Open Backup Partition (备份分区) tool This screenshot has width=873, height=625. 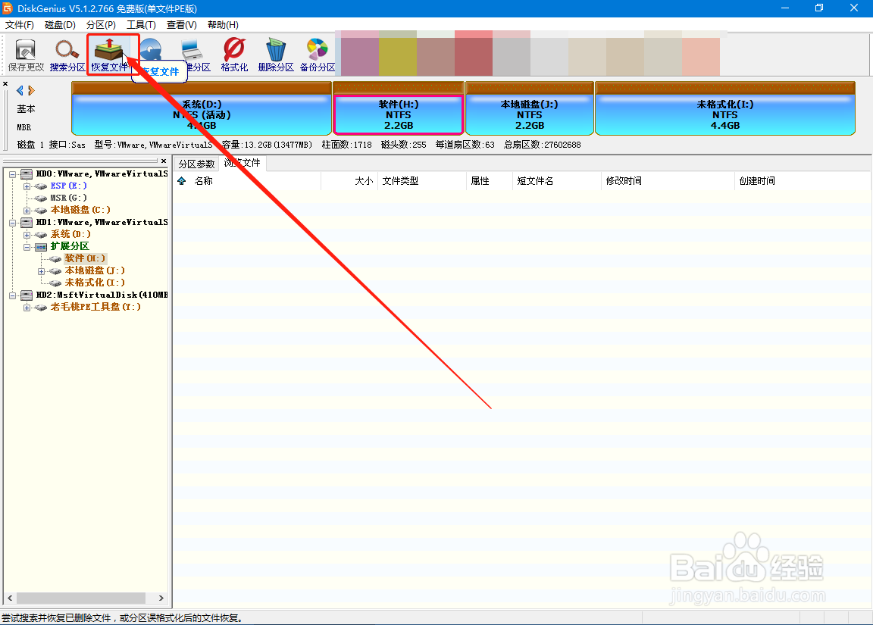tap(318, 55)
